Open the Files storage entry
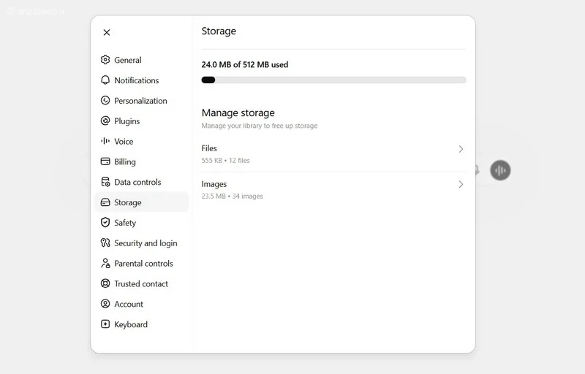 click(333, 154)
